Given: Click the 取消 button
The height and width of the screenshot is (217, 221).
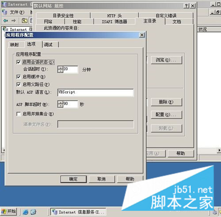Looking at the screenshot, I should pos(102,179).
